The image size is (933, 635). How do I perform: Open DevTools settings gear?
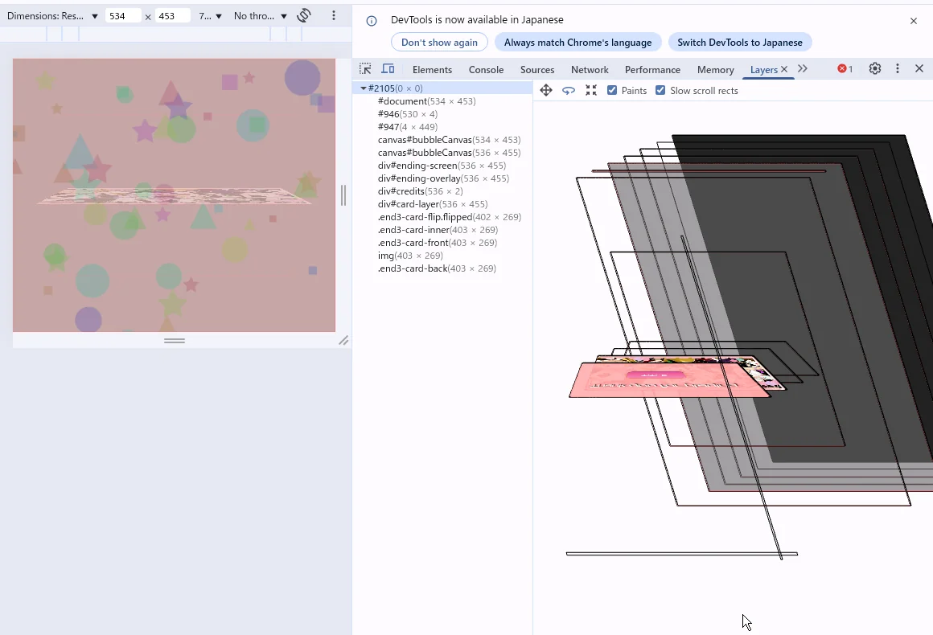point(875,69)
